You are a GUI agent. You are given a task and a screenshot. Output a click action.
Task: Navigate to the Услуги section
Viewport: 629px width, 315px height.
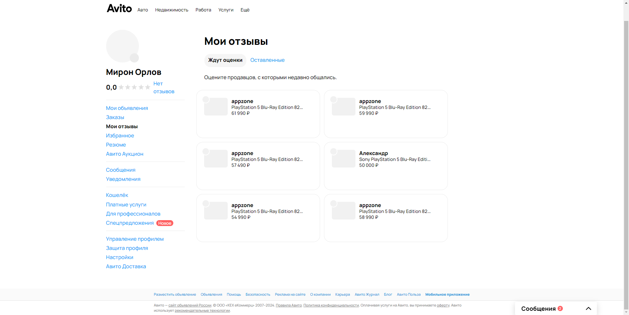point(226,10)
